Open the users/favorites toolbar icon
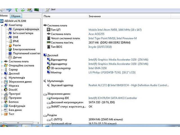Viewport: 180px width, 135px height. pos(30,10)
